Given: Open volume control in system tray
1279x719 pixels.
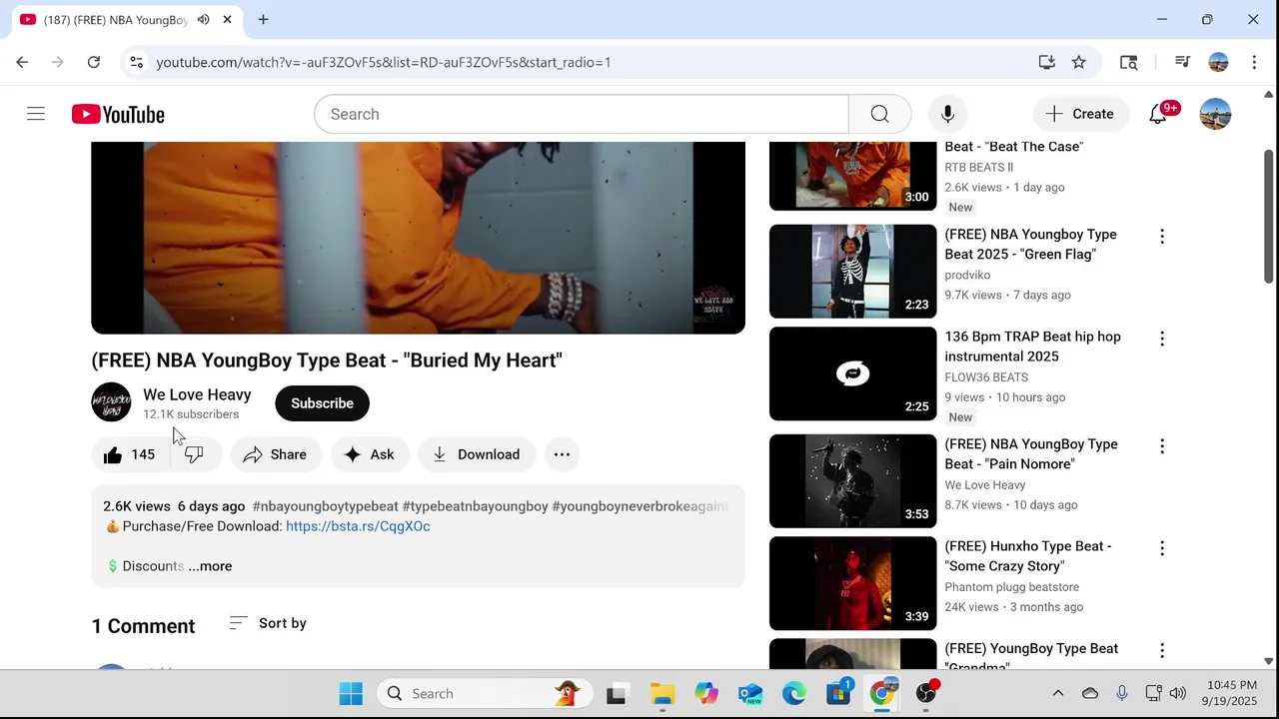Looking at the screenshot, I should tap(1178, 693).
